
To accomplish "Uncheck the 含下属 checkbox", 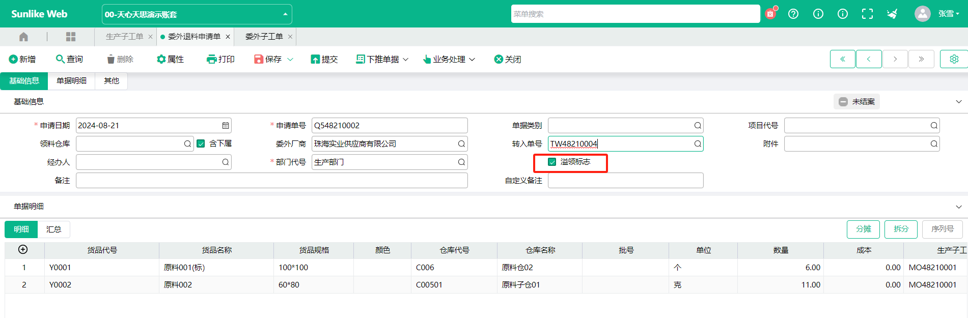I will tap(201, 143).
